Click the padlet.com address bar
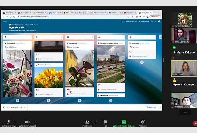This screenshot has width=197, height=133. (x=48, y=17)
